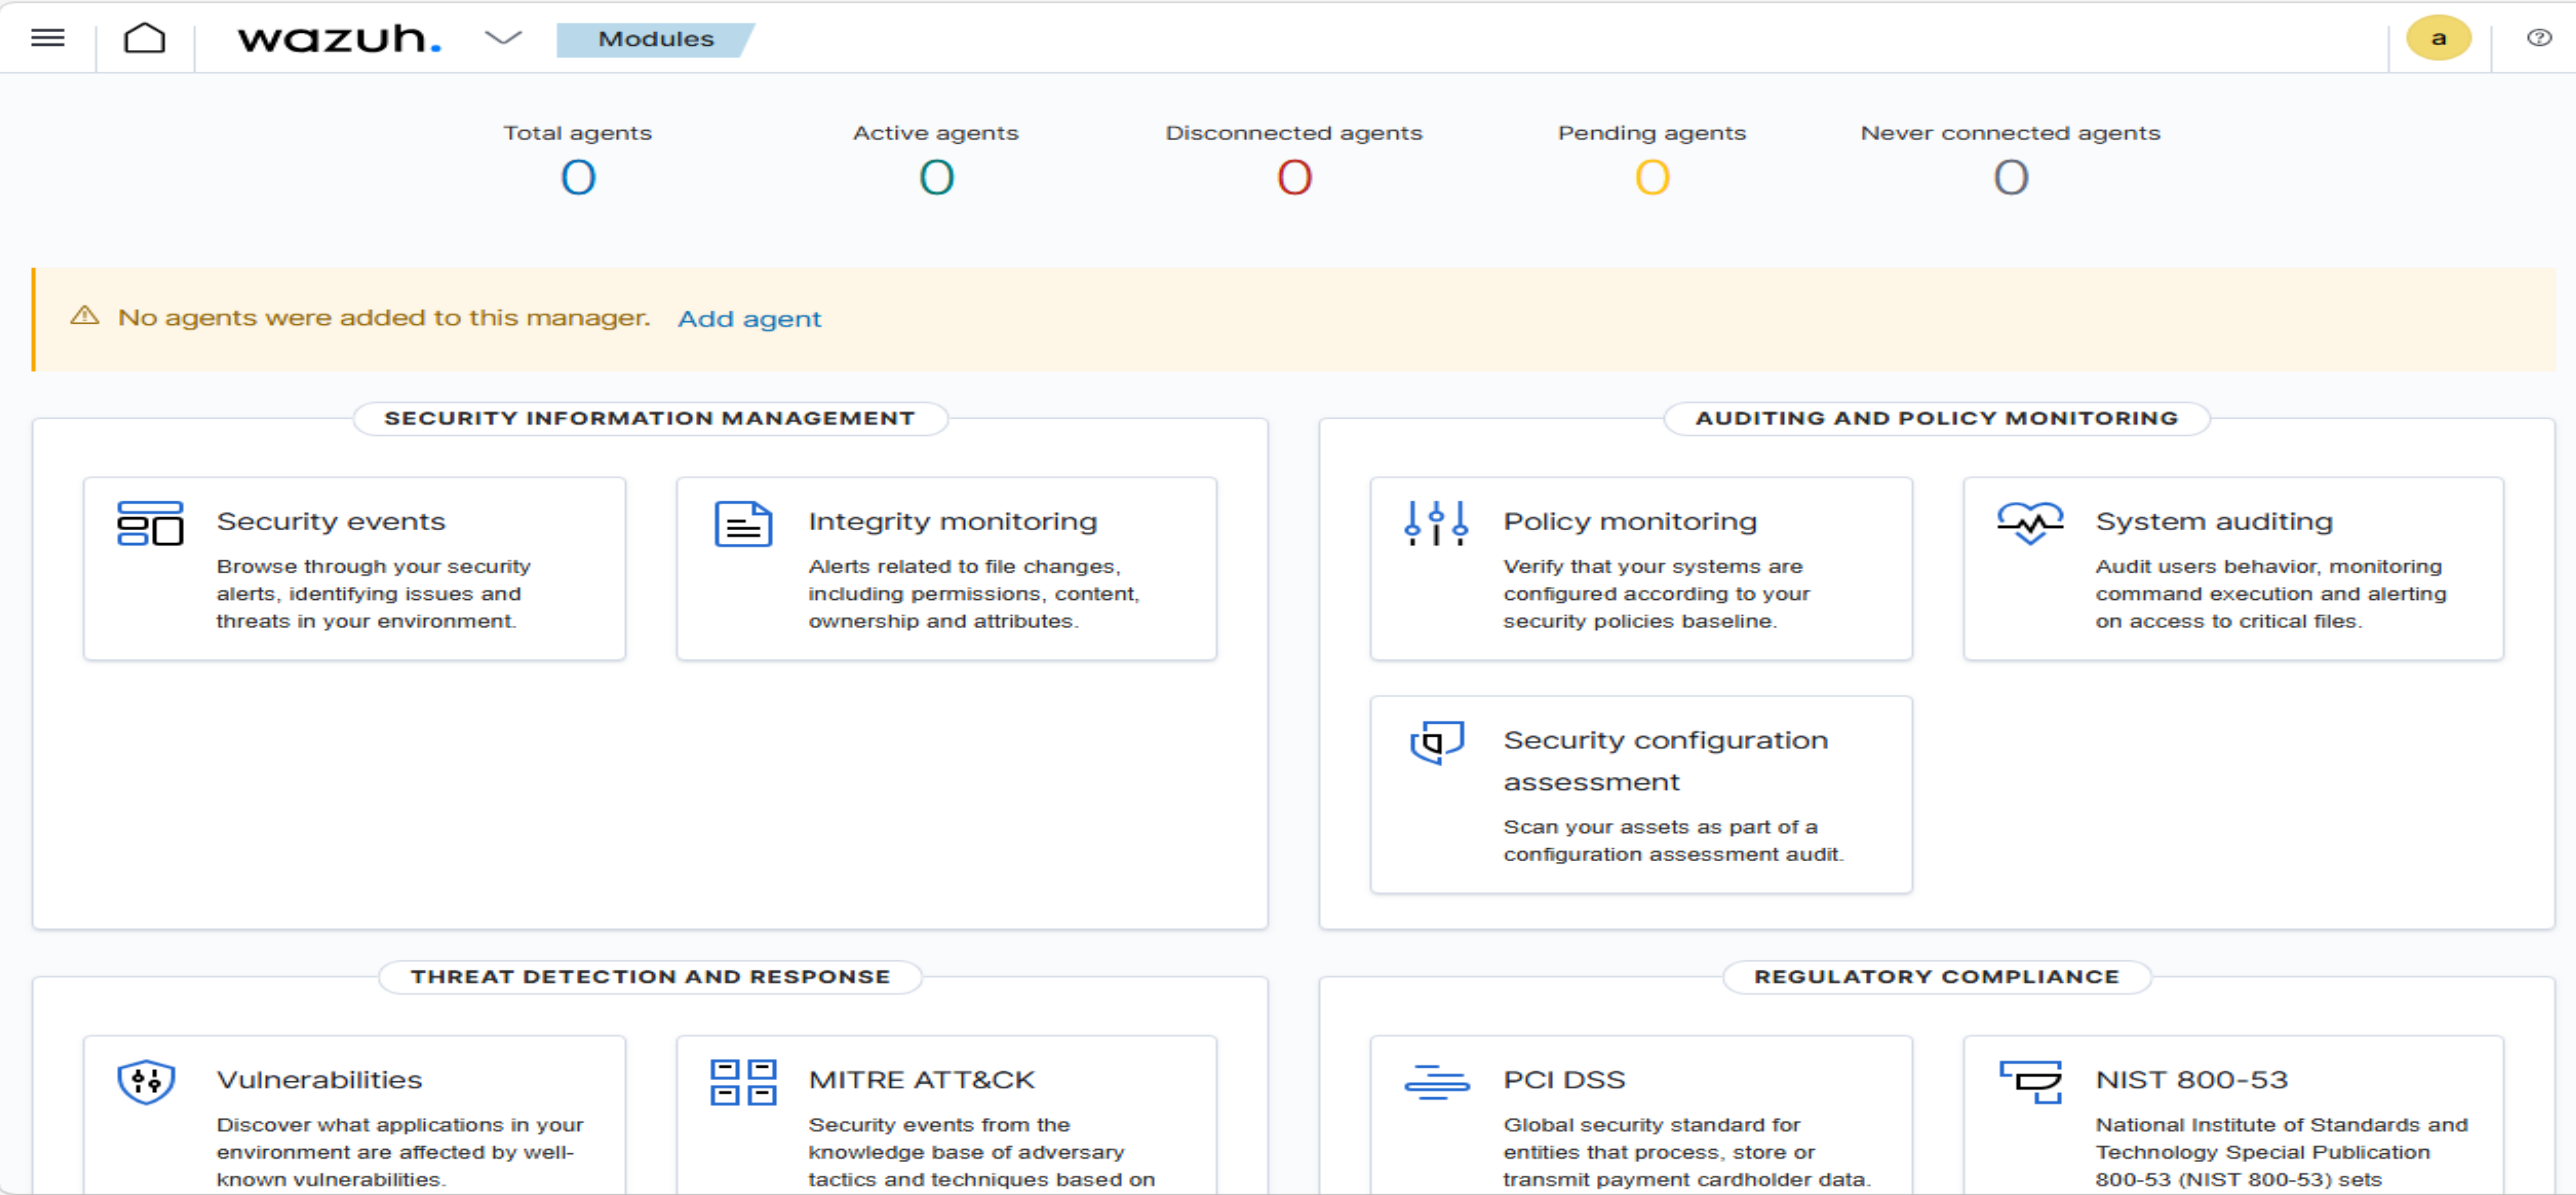Click the Security Information Management heading
Viewport: 2576px width, 1195px height.
coord(650,418)
